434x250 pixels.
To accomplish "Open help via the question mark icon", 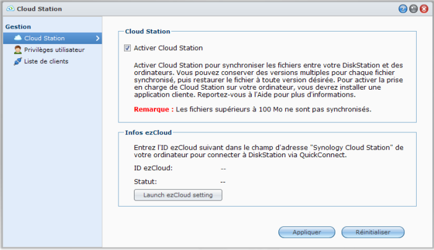I will (403, 9).
